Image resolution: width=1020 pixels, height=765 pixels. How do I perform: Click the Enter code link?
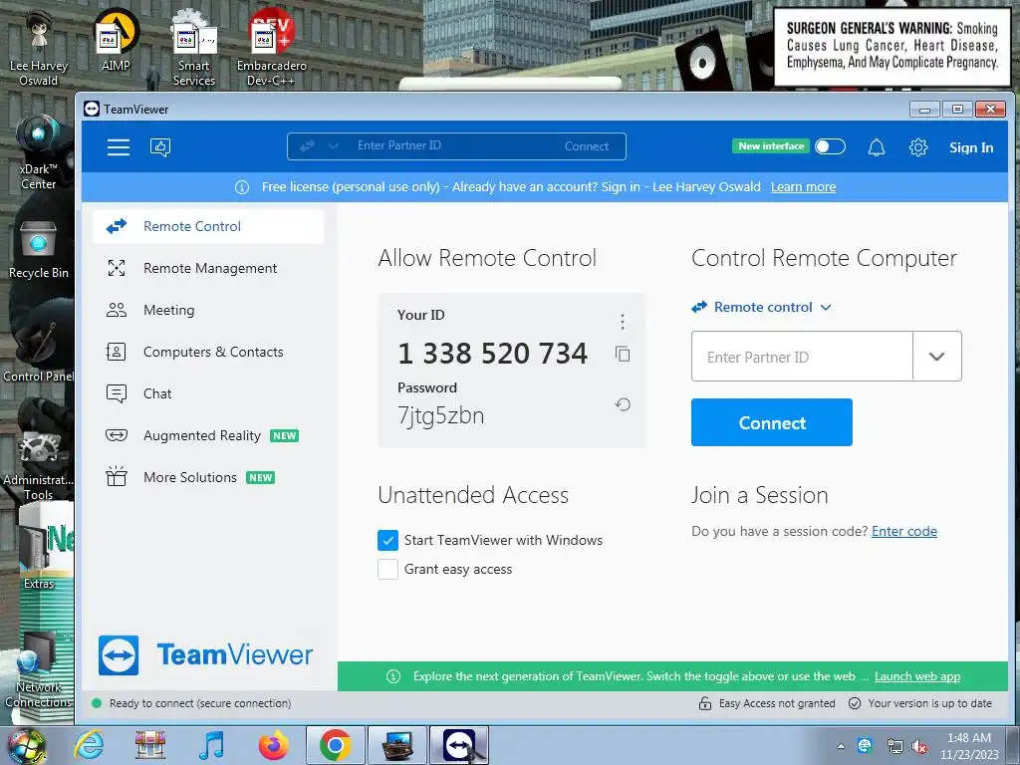click(x=904, y=532)
